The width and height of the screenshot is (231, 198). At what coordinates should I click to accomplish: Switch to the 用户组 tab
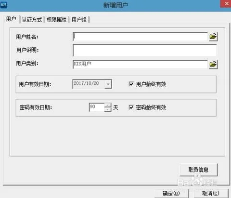(79, 20)
